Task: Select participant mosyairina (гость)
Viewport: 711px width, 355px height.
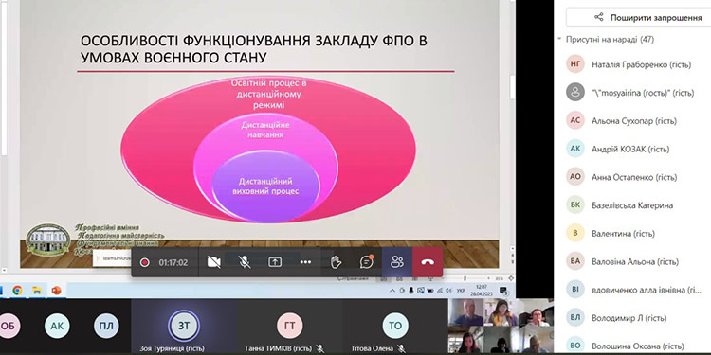Action: click(x=643, y=93)
